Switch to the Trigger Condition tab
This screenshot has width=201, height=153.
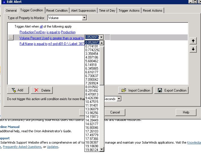pyautogui.click(x=31, y=10)
